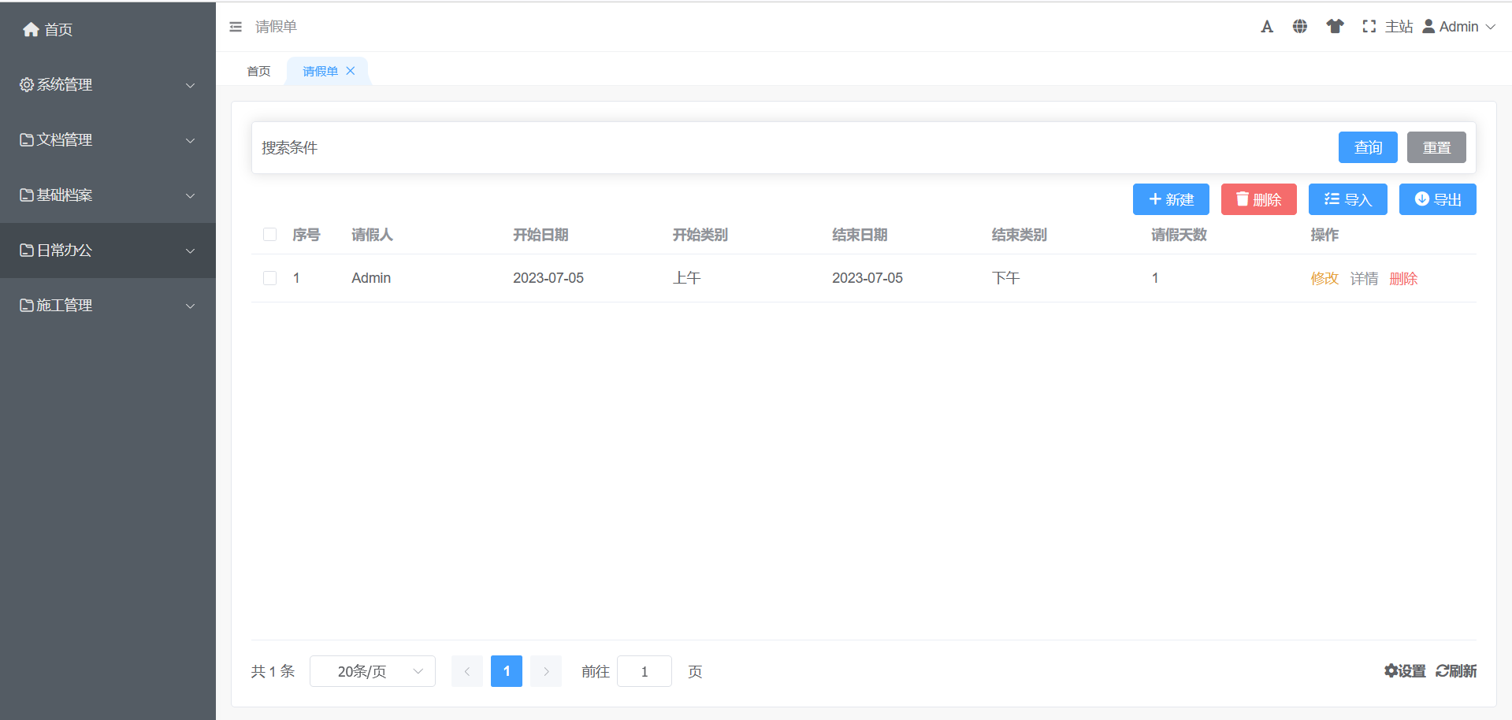Screen dimensions: 1512x720
Task: Expand 系统管理 menu
Action: [108, 84]
